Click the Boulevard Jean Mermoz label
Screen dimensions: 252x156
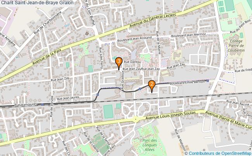pyautogui.click(x=188, y=35)
